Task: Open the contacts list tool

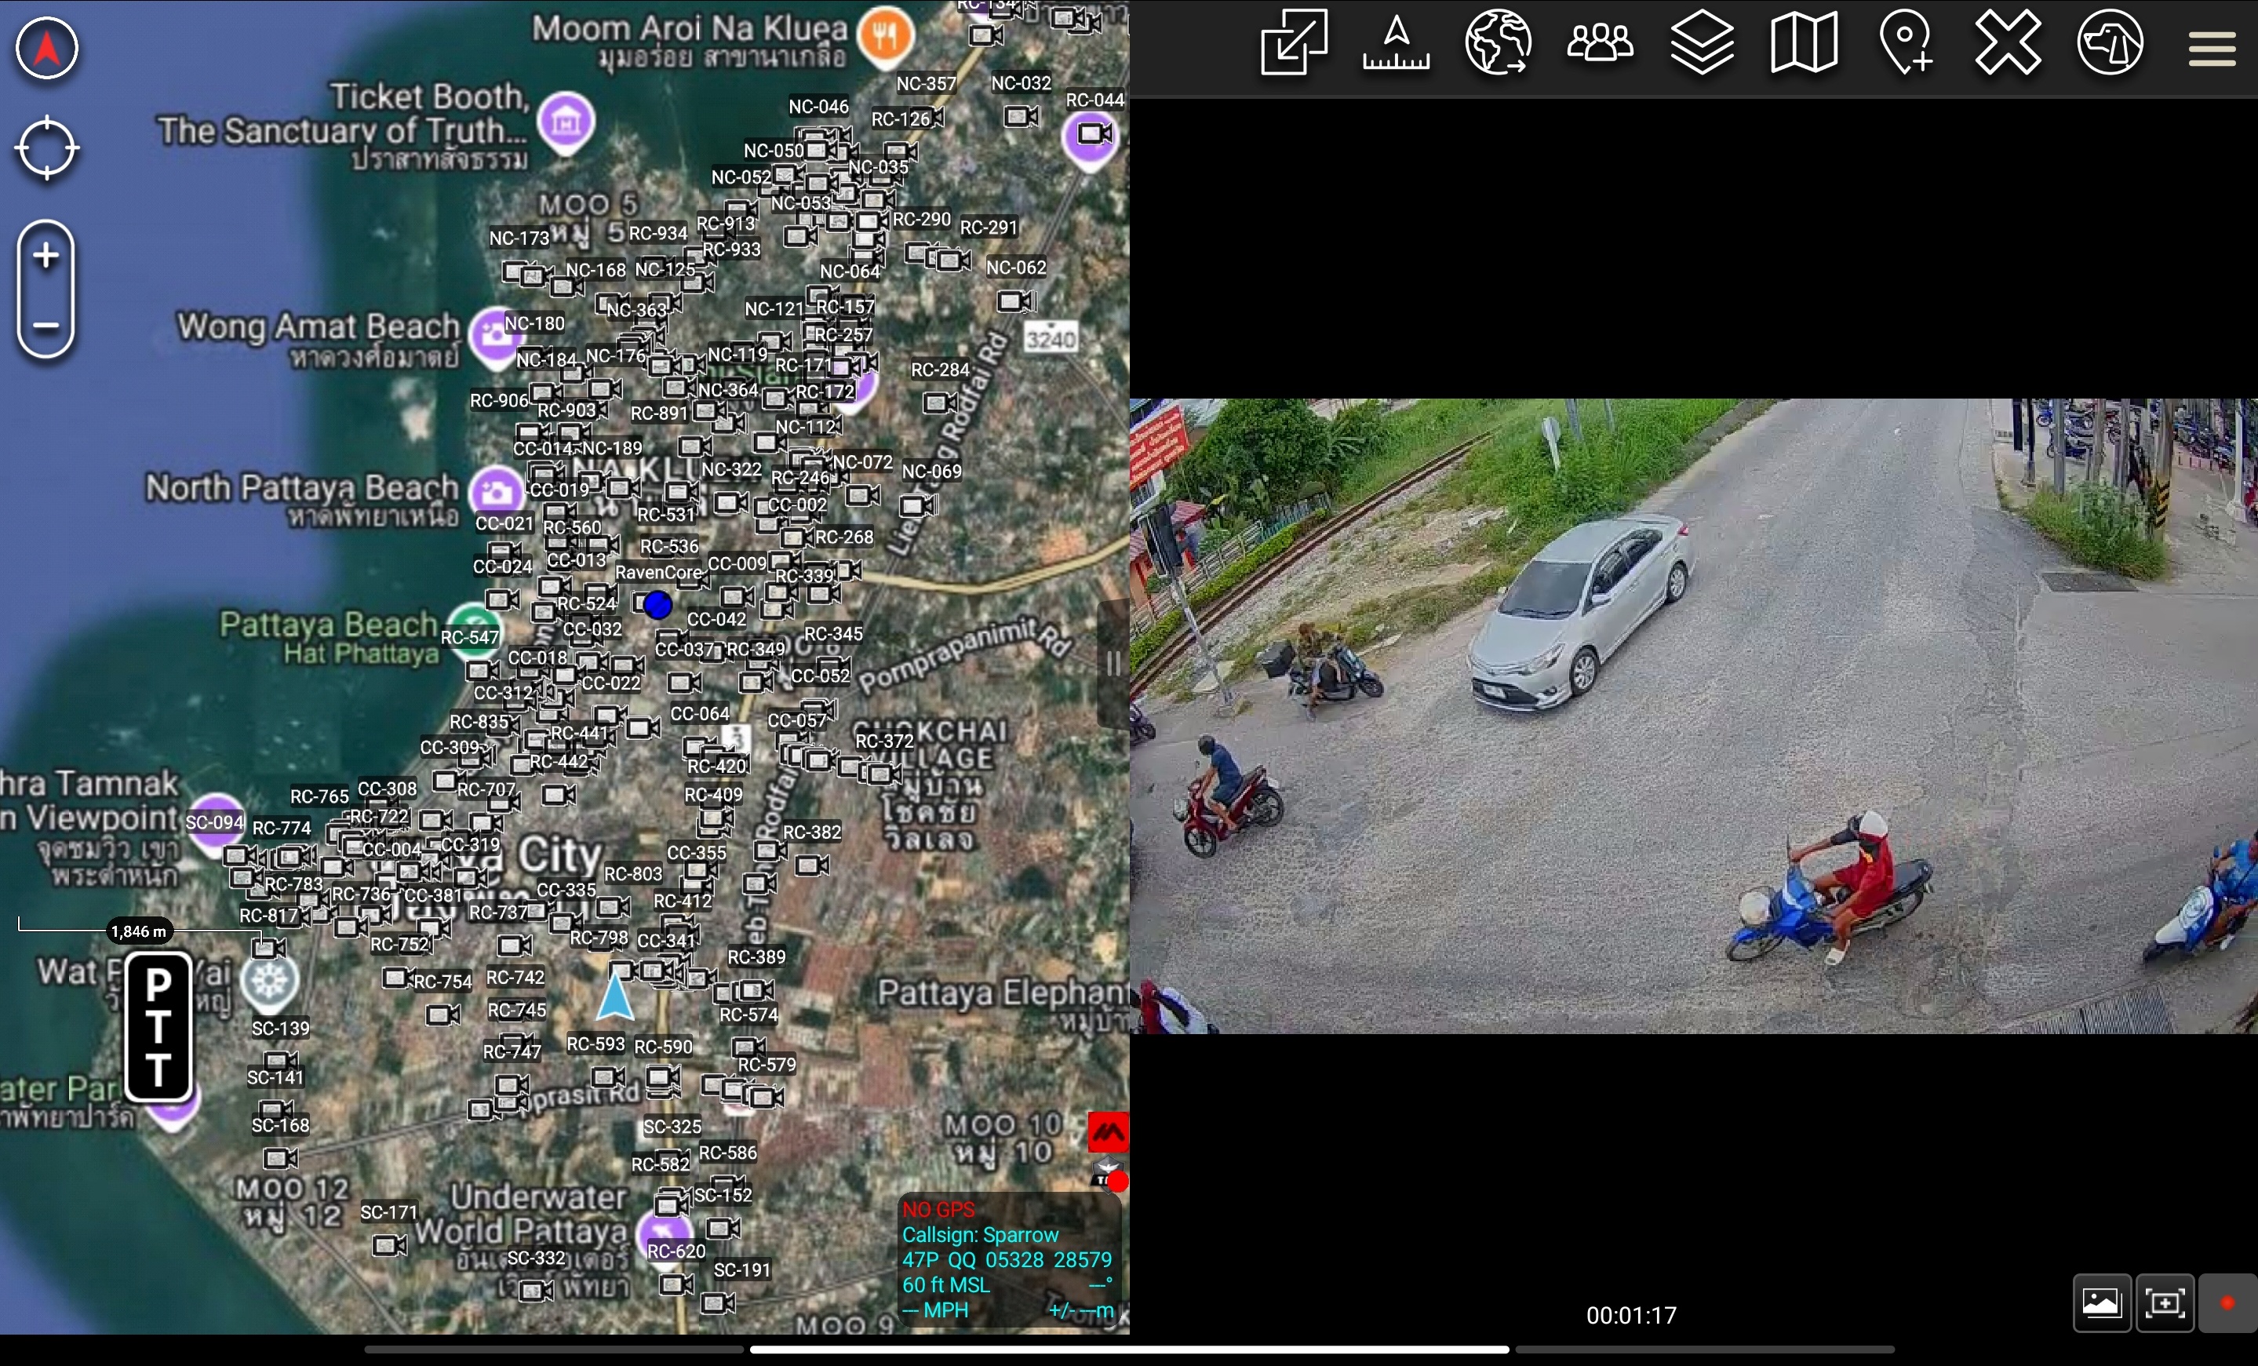Action: [1600, 43]
